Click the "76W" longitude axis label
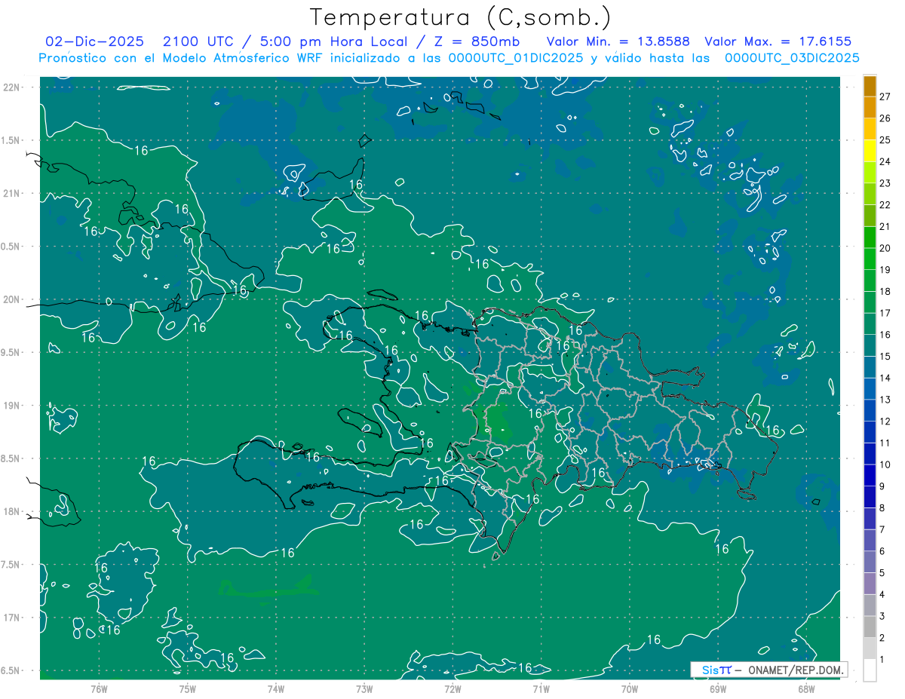905x699 pixels. coord(99,688)
